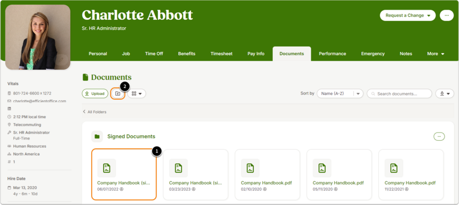Open the Signed Documents folder options ellipsis
This screenshot has height=205, width=459.
(439, 136)
